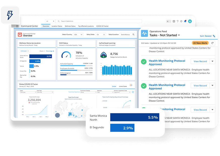The width and height of the screenshot is (220, 156).
Task: Click the Operations Feed pulse icon
Action: [144, 33]
